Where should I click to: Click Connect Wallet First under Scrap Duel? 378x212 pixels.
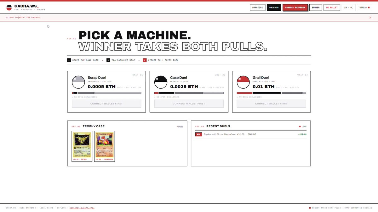click(106, 104)
